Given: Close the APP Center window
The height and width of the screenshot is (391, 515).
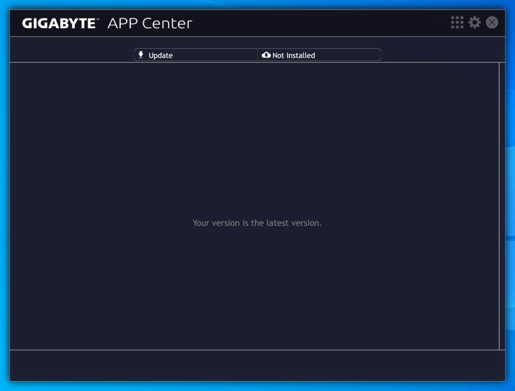Looking at the screenshot, I should pyautogui.click(x=492, y=23).
